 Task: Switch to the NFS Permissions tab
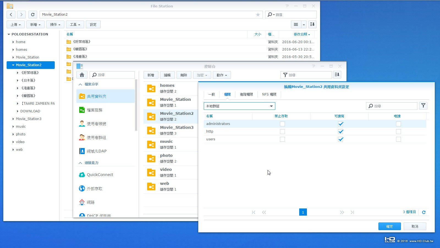pyautogui.click(x=269, y=94)
